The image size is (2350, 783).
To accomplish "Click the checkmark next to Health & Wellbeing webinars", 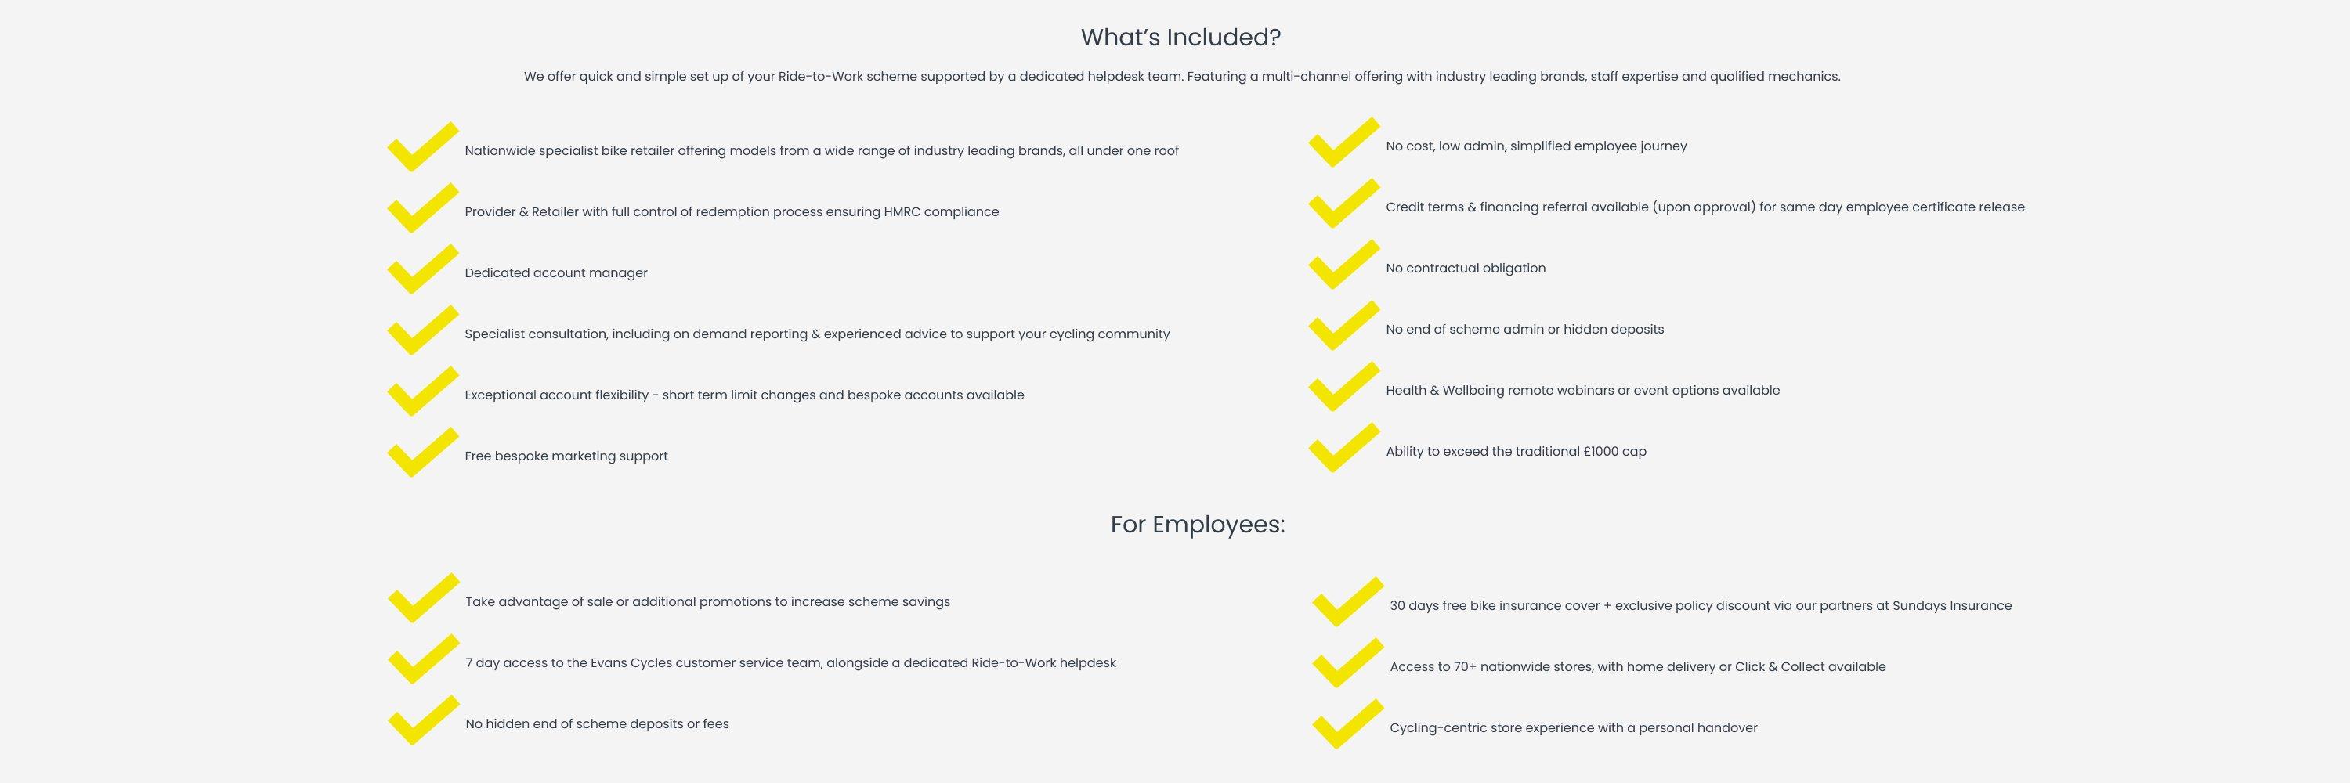I will 1343,388.
